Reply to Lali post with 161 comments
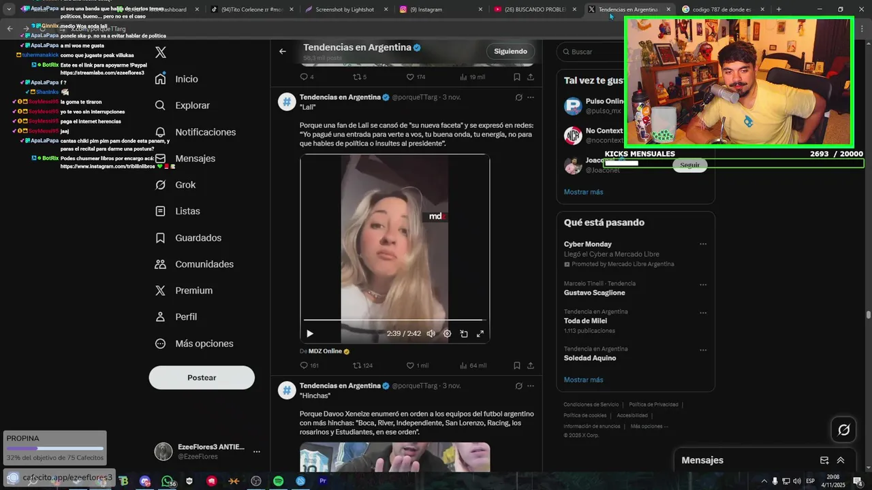 click(x=310, y=365)
